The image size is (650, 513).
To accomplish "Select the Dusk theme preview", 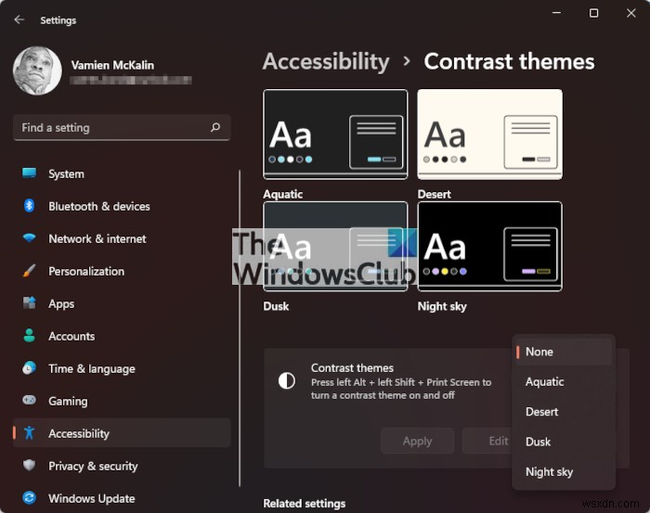I will point(335,247).
